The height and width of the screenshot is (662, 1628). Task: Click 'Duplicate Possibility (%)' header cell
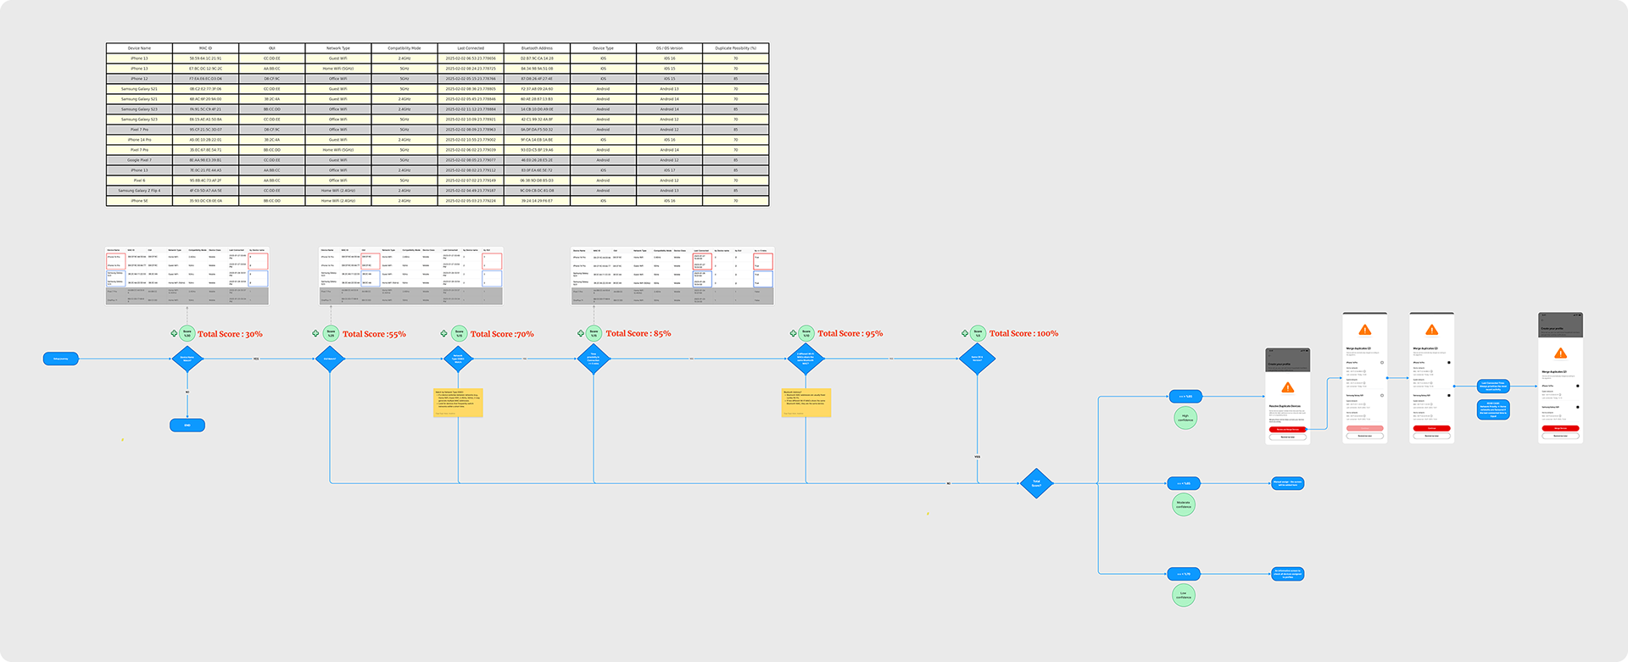(x=735, y=48)
